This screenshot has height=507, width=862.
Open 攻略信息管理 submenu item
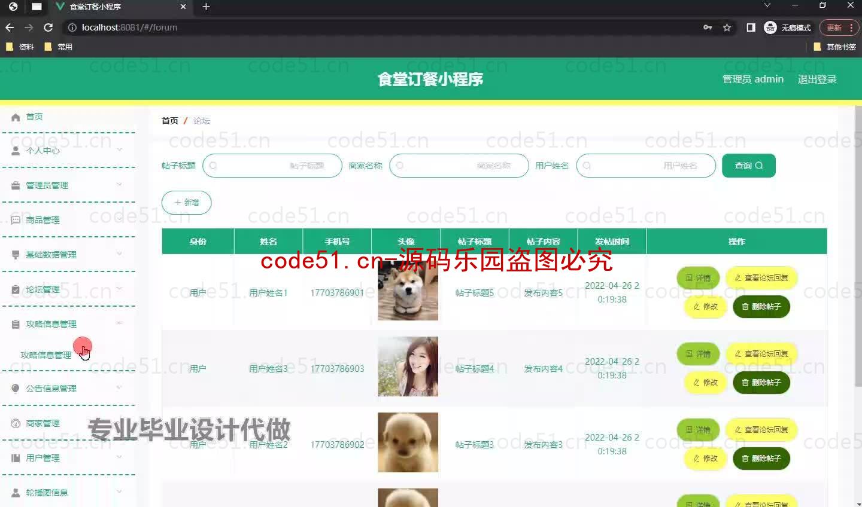(x=46, y=355)
